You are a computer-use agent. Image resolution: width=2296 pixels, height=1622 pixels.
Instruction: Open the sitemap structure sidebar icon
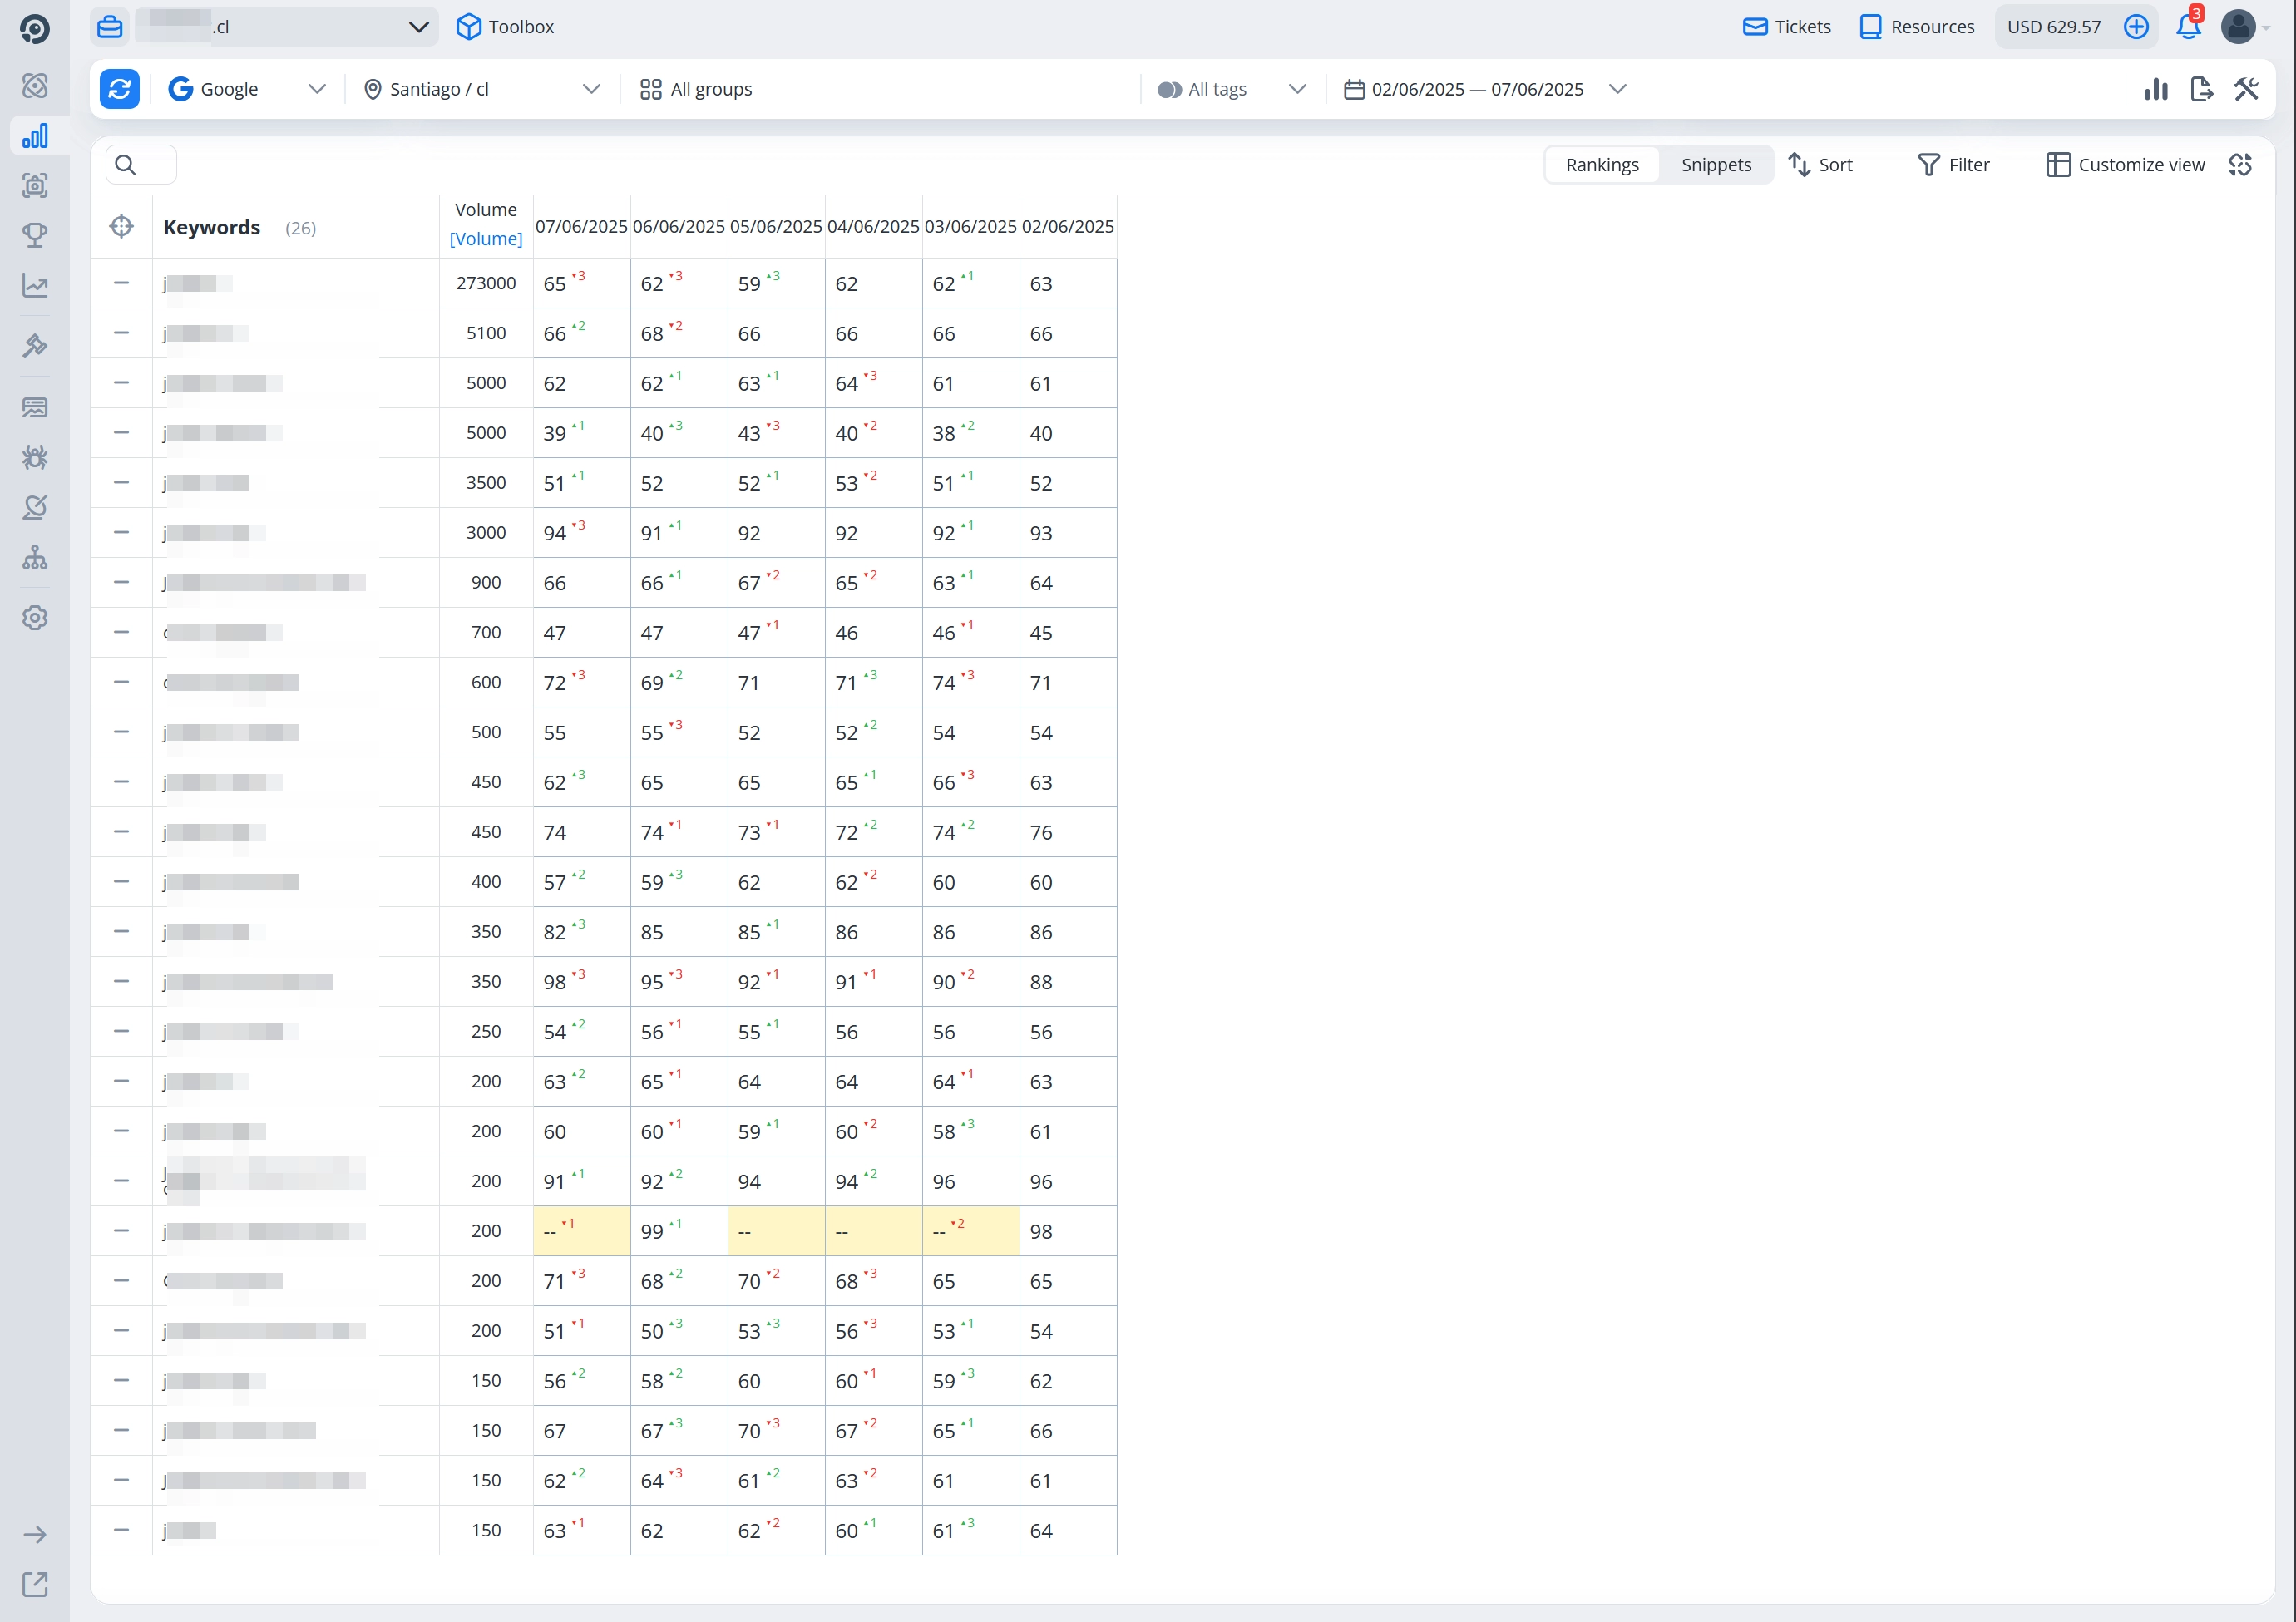[x=35, y=558]
